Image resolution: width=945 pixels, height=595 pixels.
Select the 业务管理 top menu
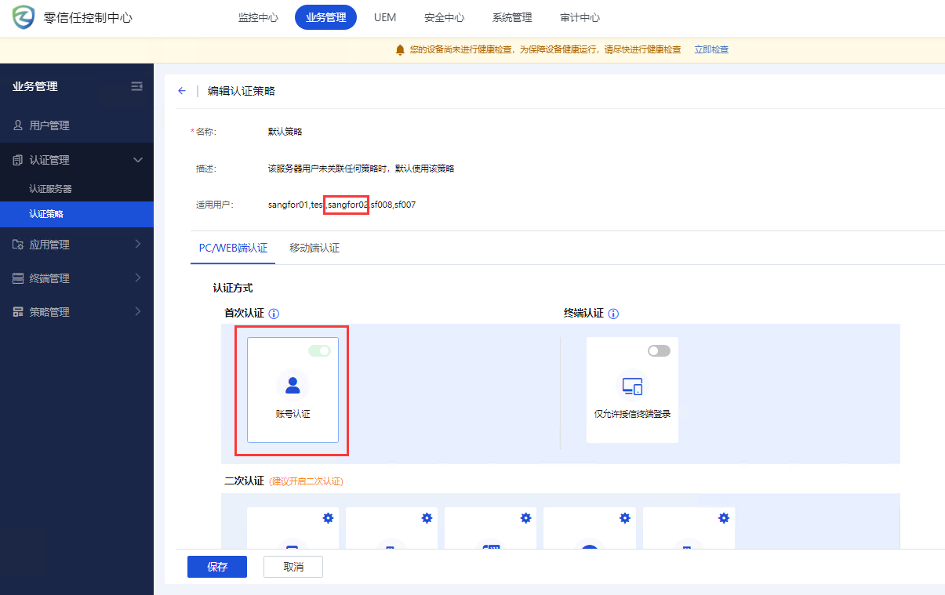(x=325, y=17)
